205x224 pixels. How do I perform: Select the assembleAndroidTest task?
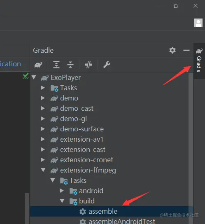(122, 221)
